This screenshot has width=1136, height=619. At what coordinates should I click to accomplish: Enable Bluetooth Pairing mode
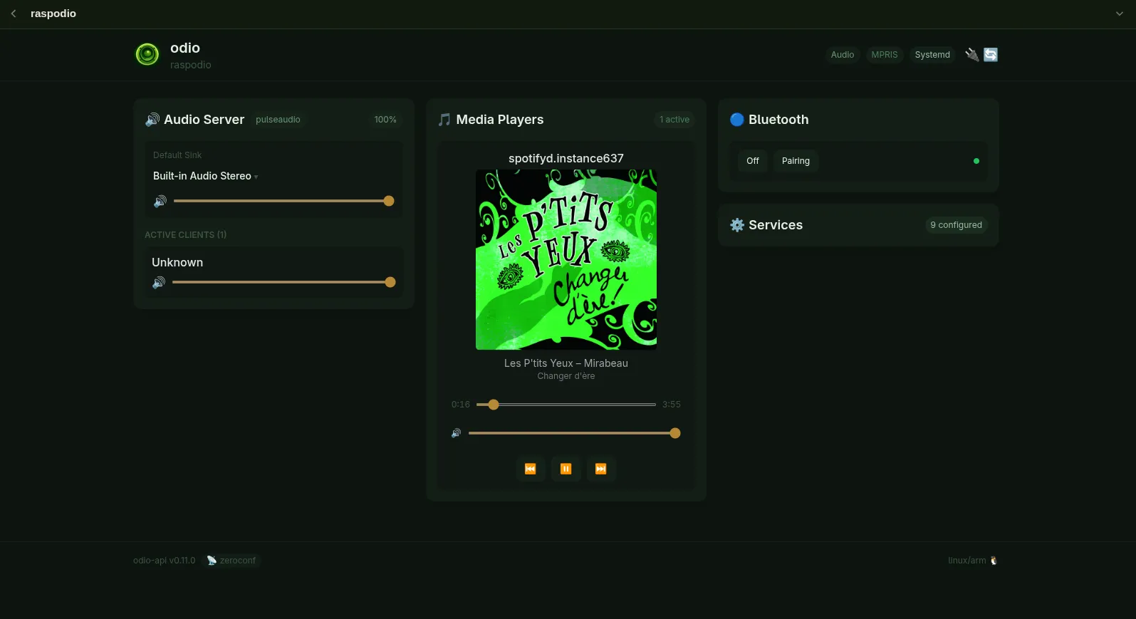[x=796, y=161]
